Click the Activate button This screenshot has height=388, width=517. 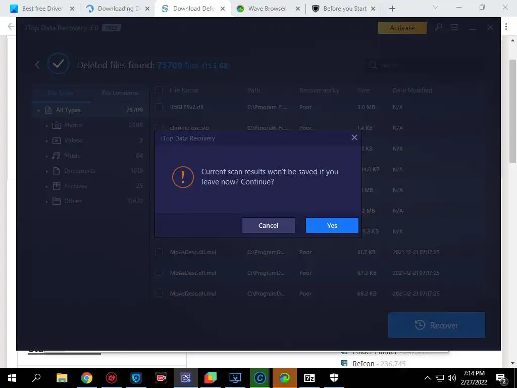402,28
